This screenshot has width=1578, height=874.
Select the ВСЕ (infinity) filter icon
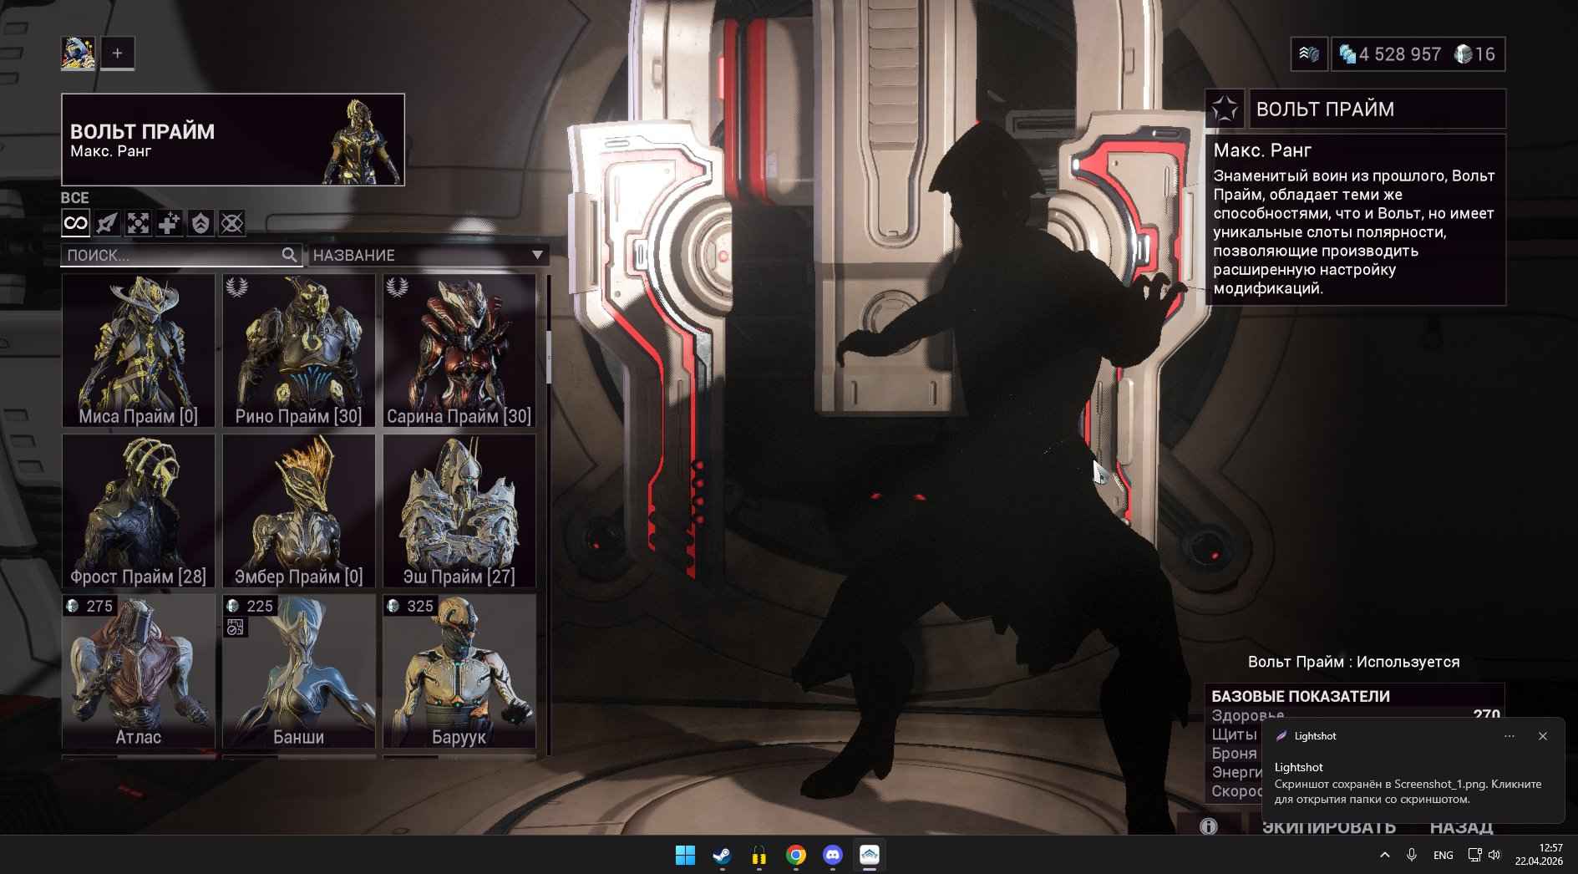pyautogui.click(x=75, y=223)
